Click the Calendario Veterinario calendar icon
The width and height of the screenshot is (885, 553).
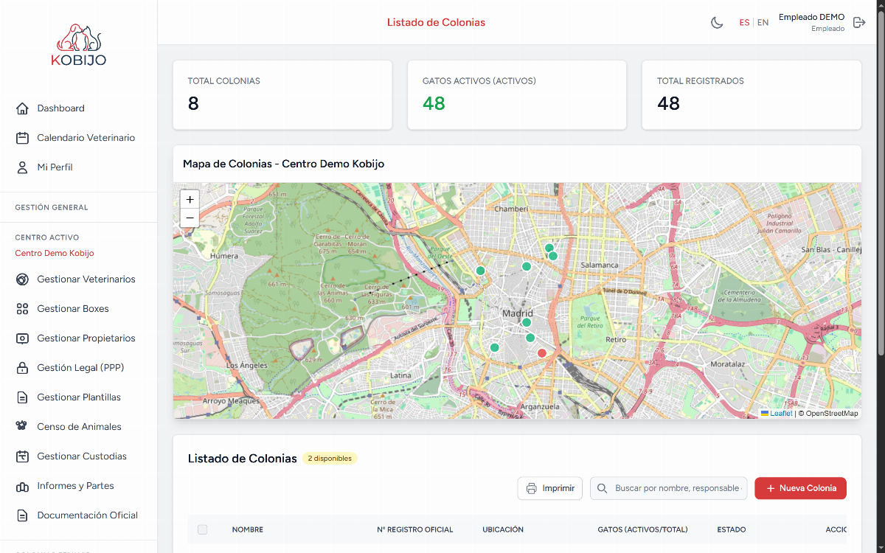[22, 138]
